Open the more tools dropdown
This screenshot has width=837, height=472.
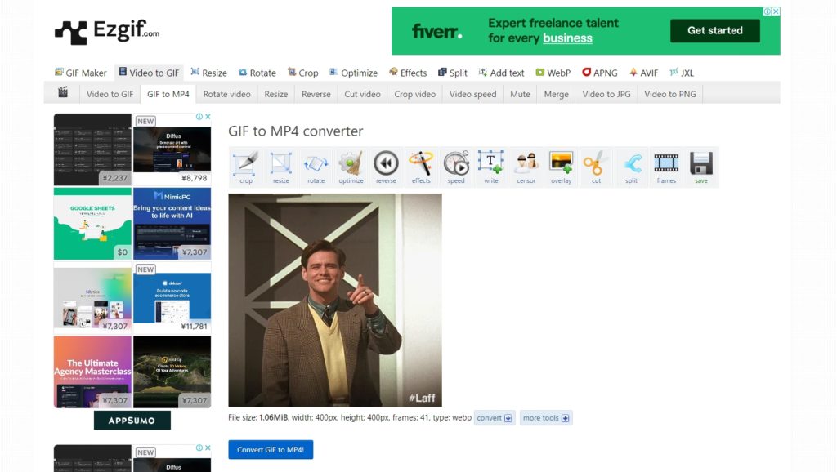pos(545,417)
